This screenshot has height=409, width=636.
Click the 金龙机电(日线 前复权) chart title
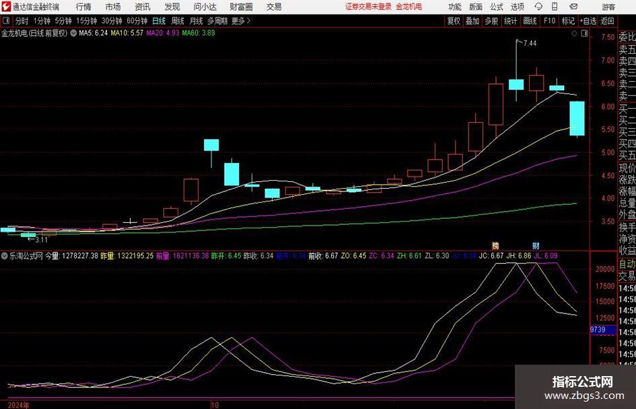point(34,33)
